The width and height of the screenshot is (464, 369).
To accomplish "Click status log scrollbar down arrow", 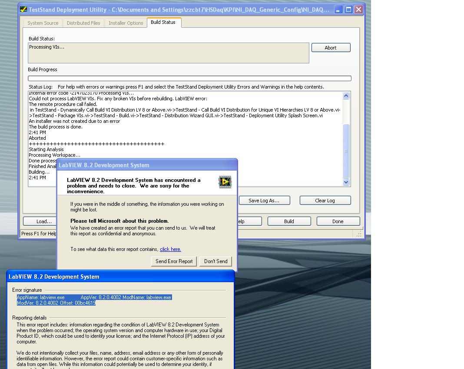I will point(346,182).
